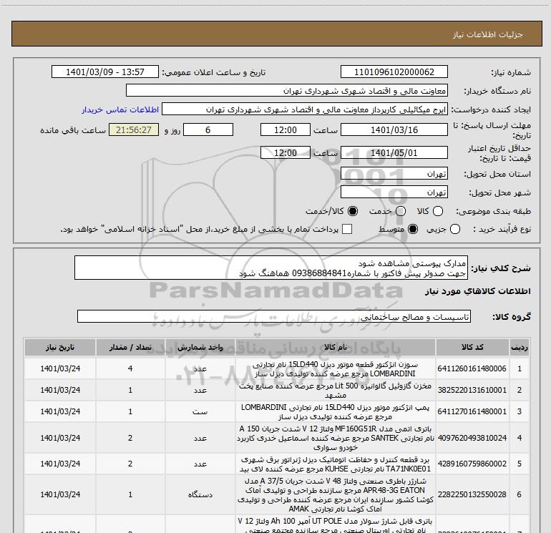
Task: Open the اطلاعات تماس خریدار link
Action: click(120, 109)
